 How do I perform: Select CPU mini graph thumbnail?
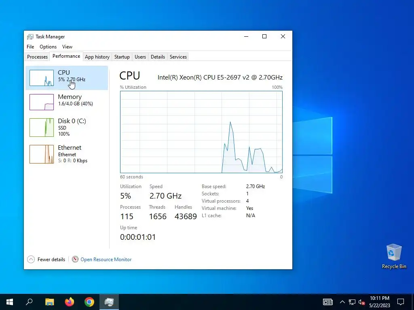(x=42, y=78)
